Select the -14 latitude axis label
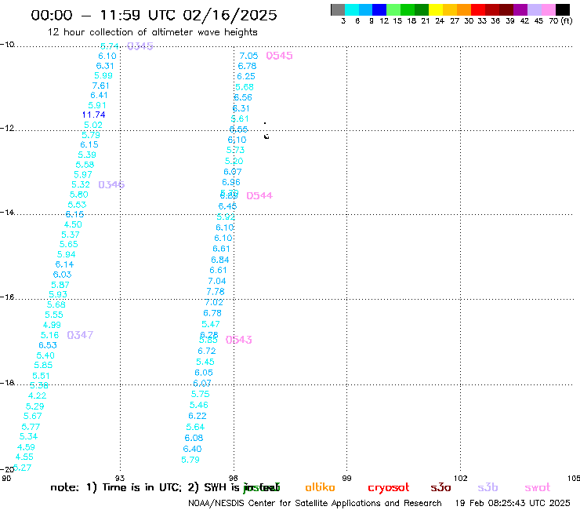This screenshot has height=510, width=580. pos(7,212)
